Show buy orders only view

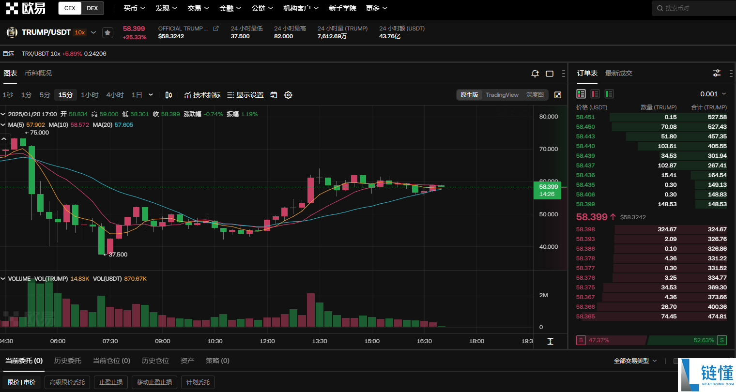[609, 94]
